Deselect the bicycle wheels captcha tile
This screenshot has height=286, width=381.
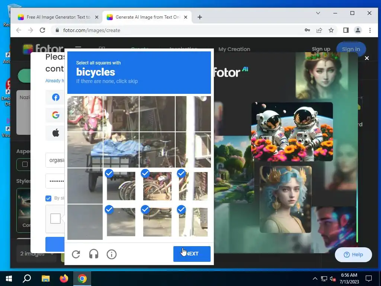point(121,186)
